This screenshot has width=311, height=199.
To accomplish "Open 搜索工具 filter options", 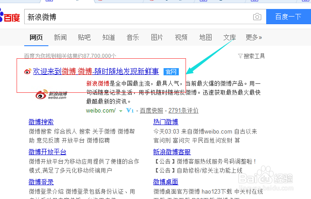I will 251,56.
